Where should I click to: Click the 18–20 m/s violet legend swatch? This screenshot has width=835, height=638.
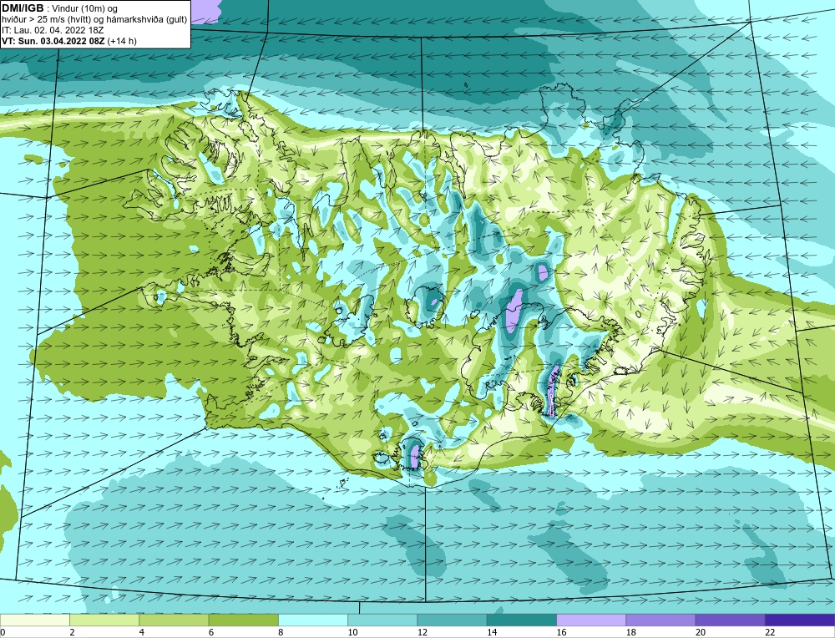(660, 620)
